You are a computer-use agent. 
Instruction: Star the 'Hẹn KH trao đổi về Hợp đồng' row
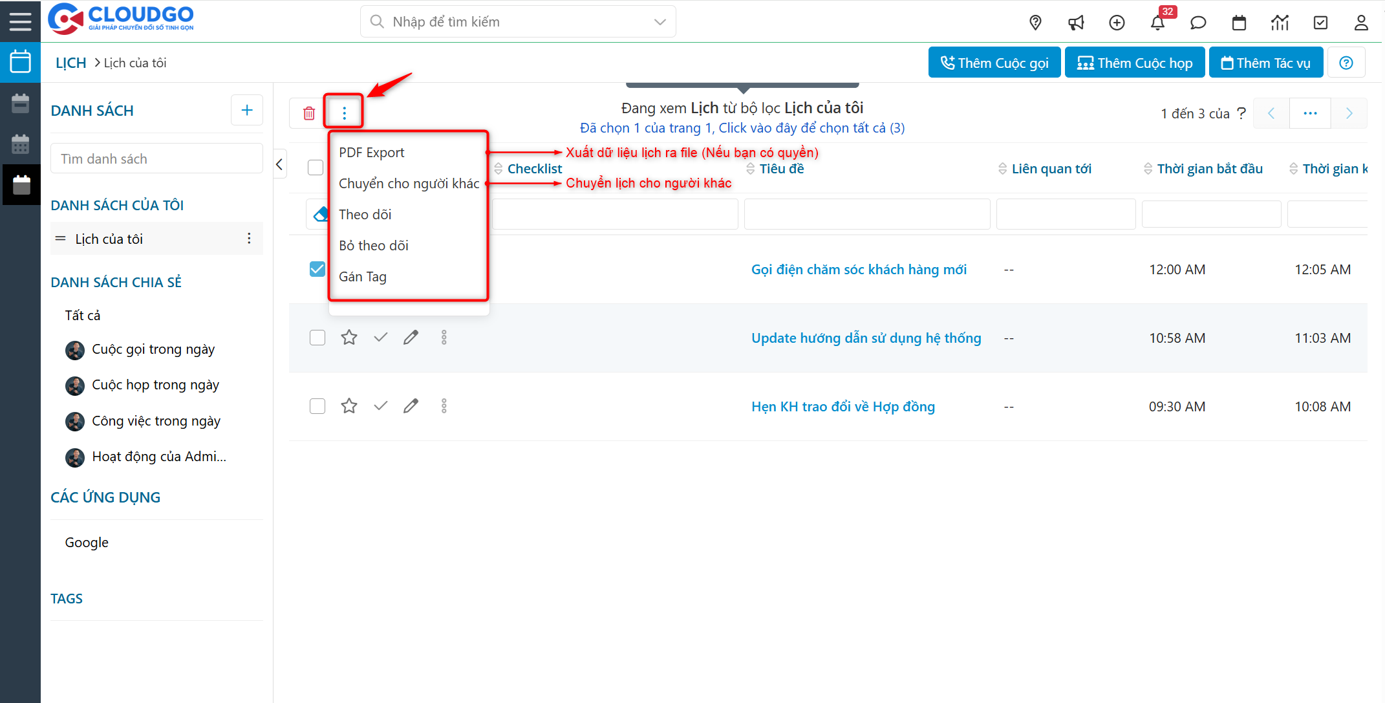pos(349,406)
